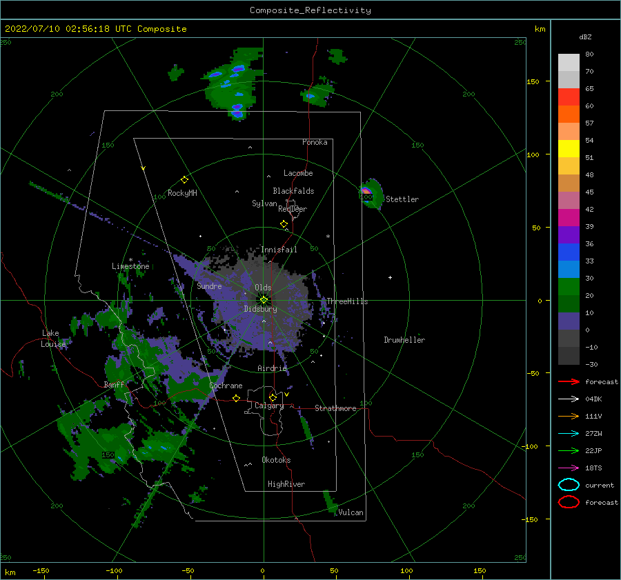Image resolution: width=621 pixels, height=580 pixels.
Task: Click the Okotoks label
Action: [x=276, y=460]
